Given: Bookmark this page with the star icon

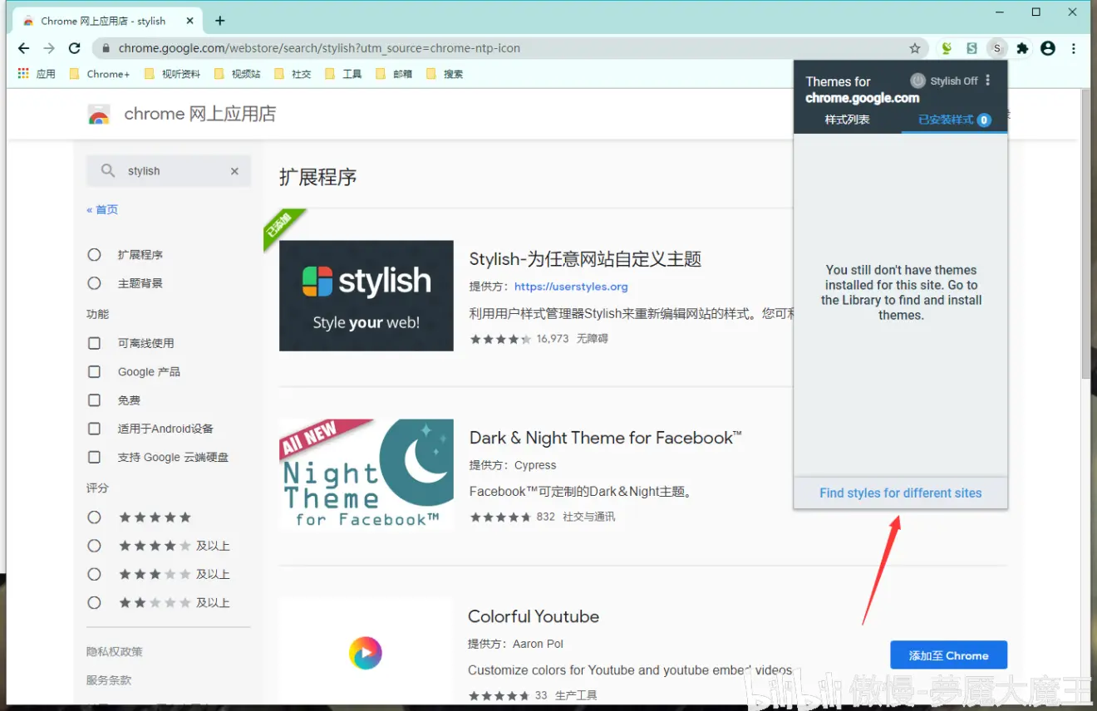Looking at the screenshot, I should click(915, 48).
